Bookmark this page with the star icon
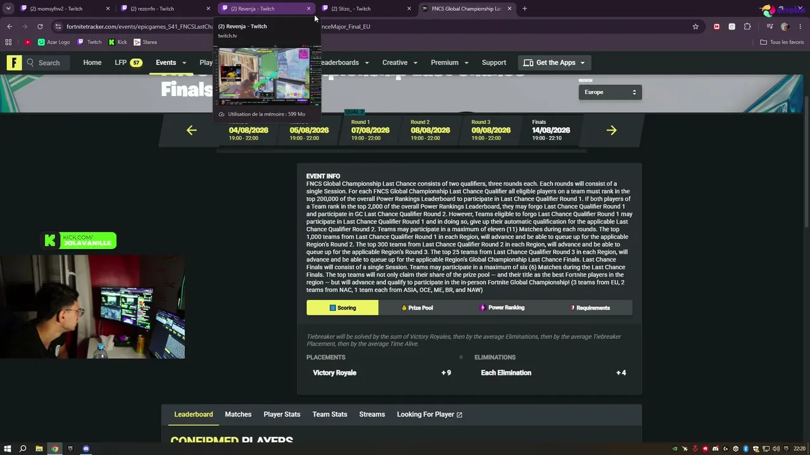This screenshot has width=810, height=455. pyautogui.click(x=695, y=27)
